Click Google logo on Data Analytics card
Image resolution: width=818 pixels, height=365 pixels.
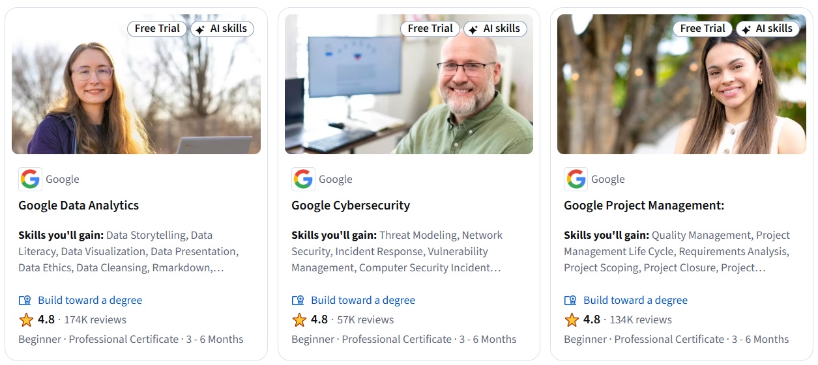(30, 179)
